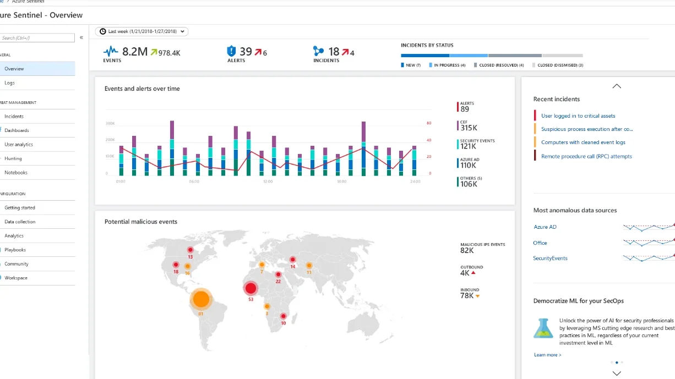Open incident User logged in to critical assets

click(578, 116)
